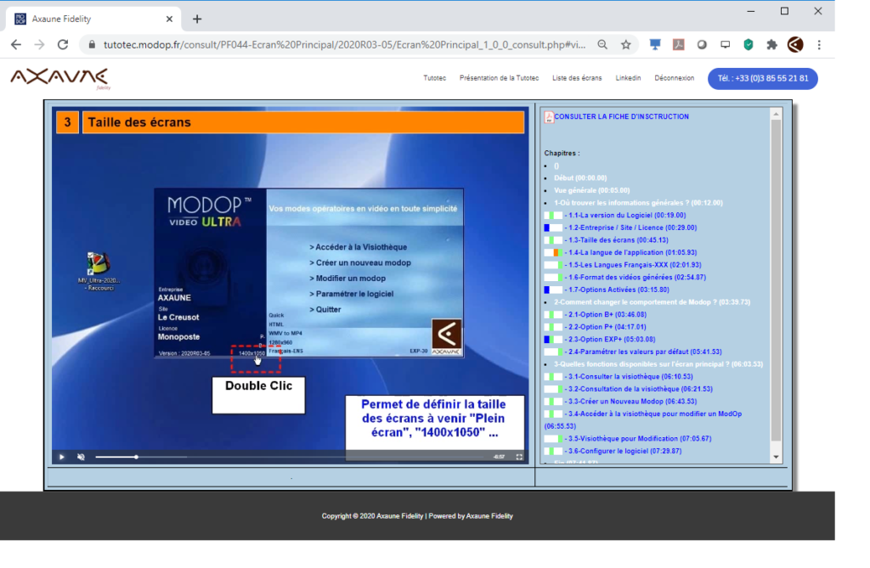The height and width of the screenshot is (568, 870).
Task: Click the site lock icon
Action: tap(92, 45)
